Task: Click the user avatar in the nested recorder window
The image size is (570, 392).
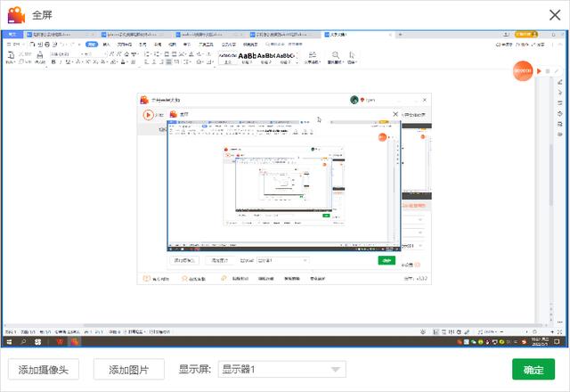Action: point(354,101)
